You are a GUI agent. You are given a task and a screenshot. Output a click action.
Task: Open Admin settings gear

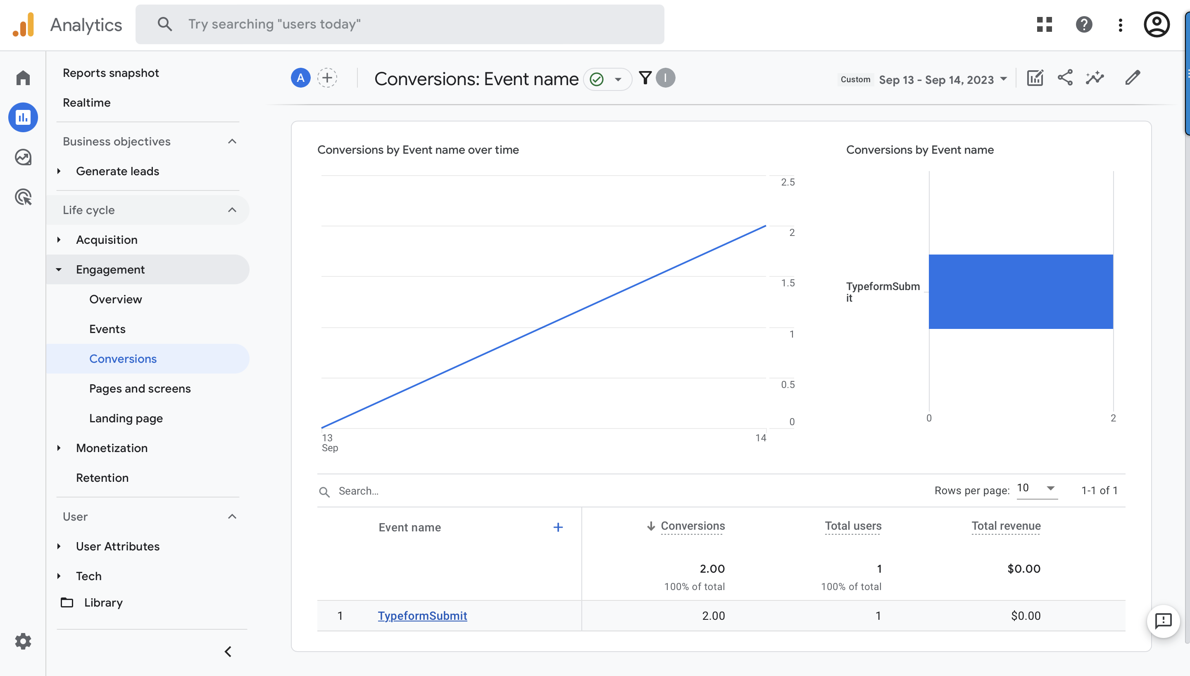click(23, 641)
